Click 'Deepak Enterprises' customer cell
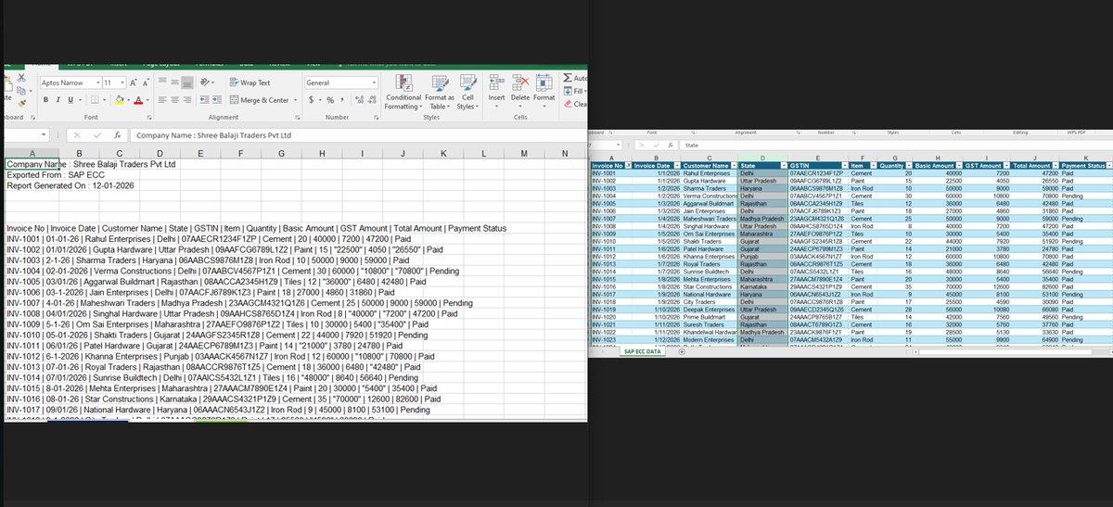 point(710,309)
